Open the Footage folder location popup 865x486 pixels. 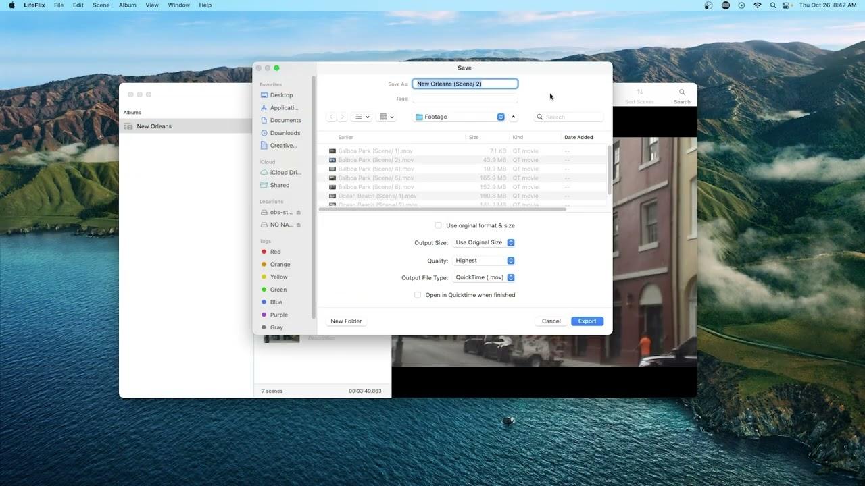pyautogui.click(x=460, y=117)
